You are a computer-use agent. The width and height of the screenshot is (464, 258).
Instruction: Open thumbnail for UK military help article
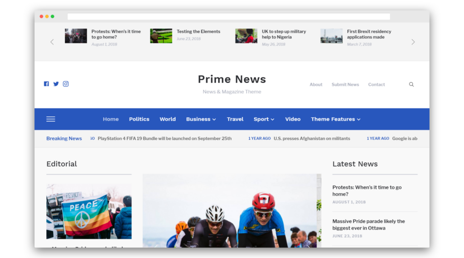246,36
